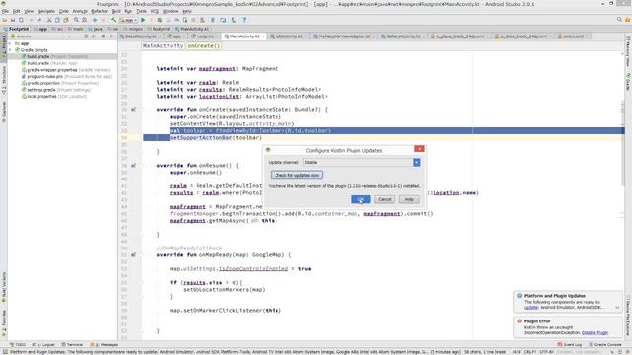
Task: Click the Paste icon in toolbar
Action: [x=66, y=20]
